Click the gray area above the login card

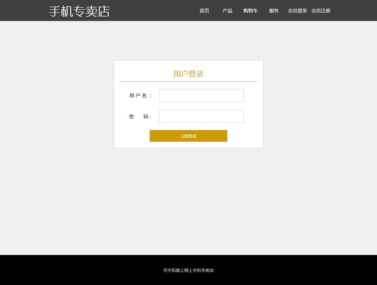pos(188,40)
